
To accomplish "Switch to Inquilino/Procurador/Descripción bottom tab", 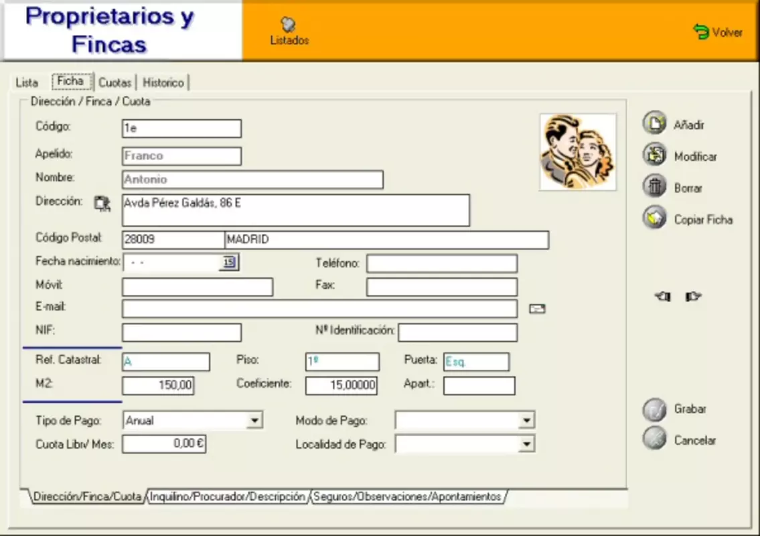I will click(227, 496).
